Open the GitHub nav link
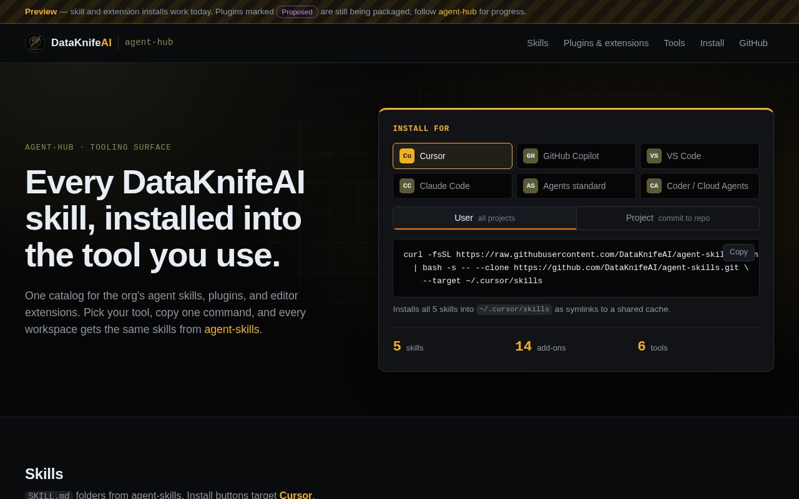This screenshot has height=499, width=799. (x=753, y=43)
